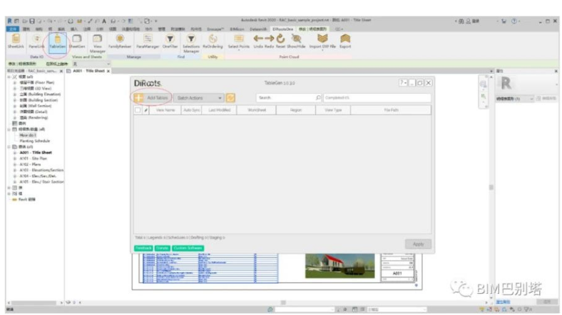Click the TableGen ribbon icon

pyautogui.click(x=58, y=42)
